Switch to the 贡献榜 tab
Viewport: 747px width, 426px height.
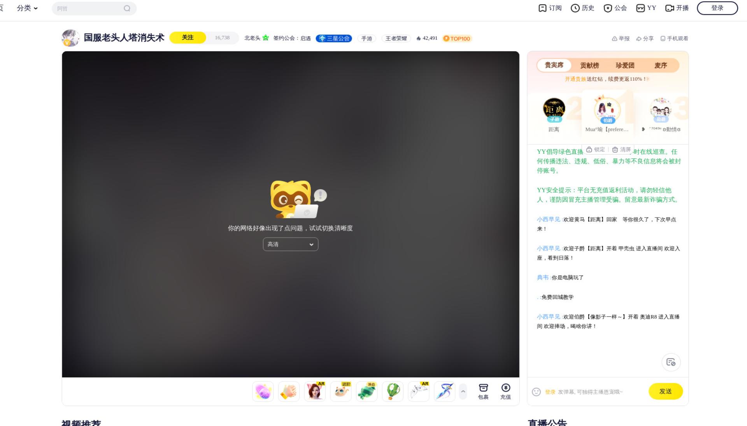click(589, 65)
